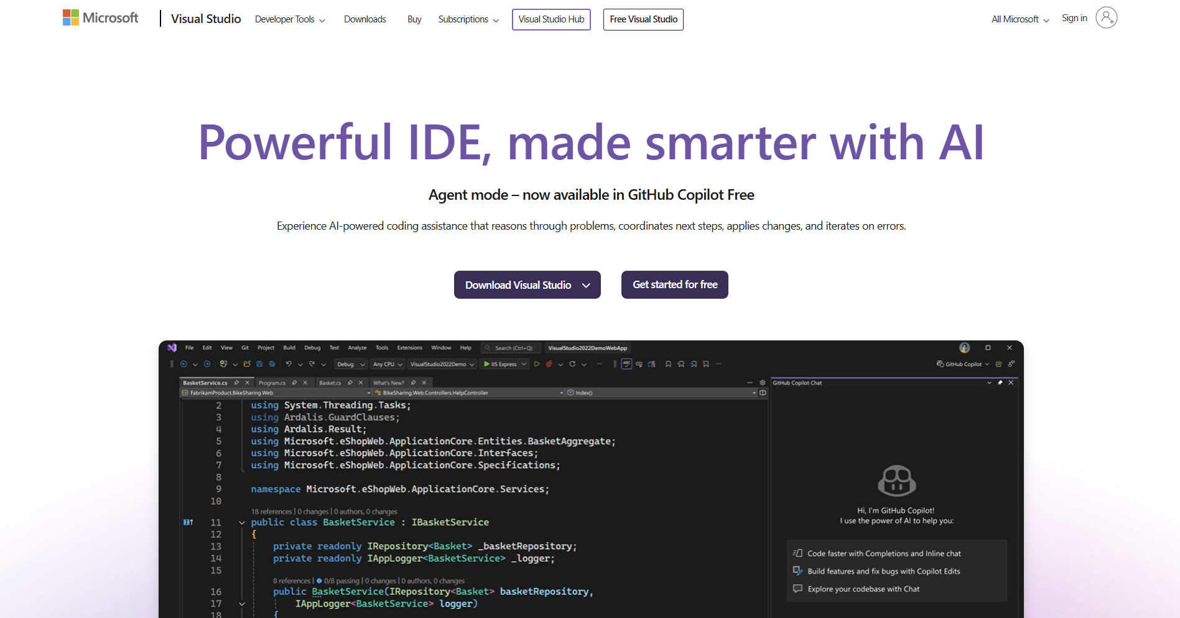This screenshot has height=618, width=1180.
Task: Expand the Subscriptions dropdown
Action: click(x=468, y=19)
